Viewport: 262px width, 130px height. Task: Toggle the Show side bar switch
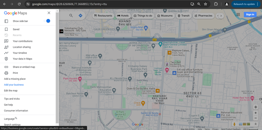coord(47,21)
